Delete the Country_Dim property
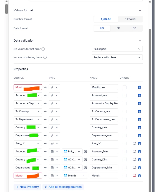 coord(139,160)
